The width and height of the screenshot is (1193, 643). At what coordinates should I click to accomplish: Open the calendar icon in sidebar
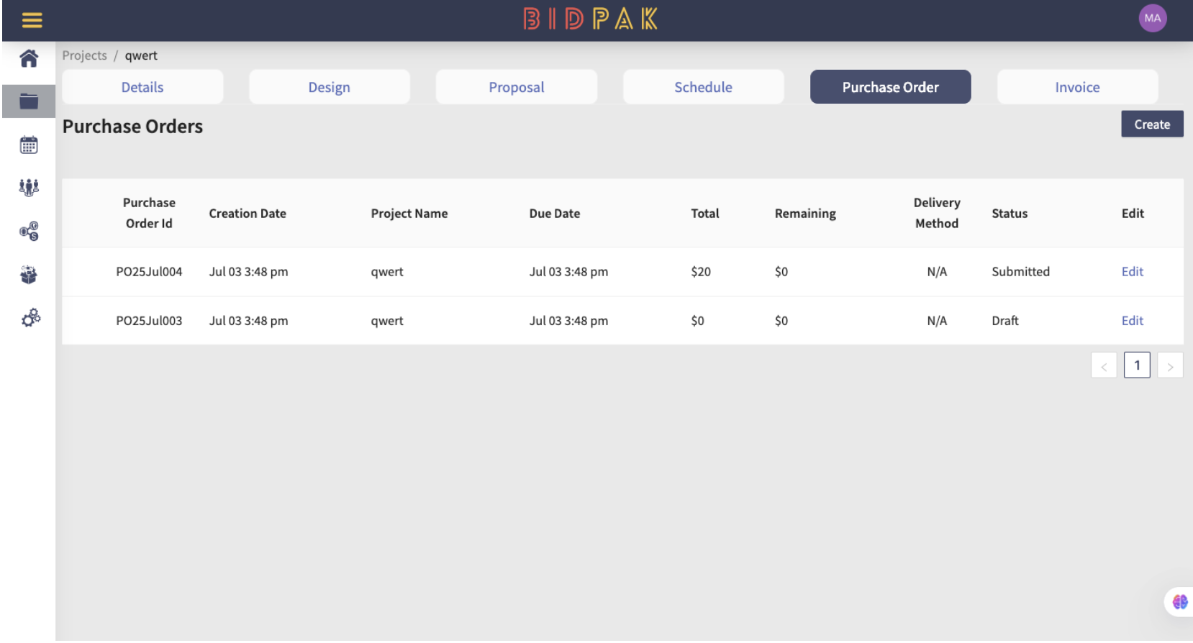coord(29,145)
